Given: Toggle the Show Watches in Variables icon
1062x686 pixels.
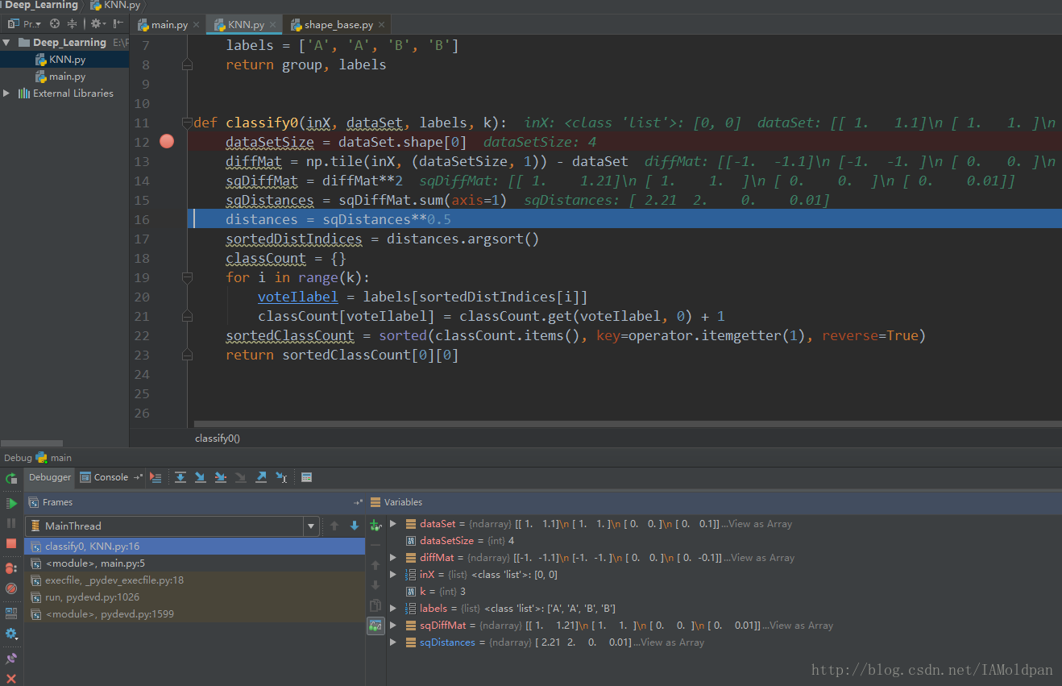Looking at the screenshot, I should click(x=375, y=626).
